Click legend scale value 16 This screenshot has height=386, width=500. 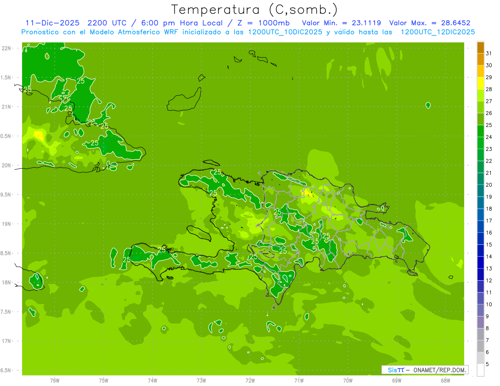tap(489, 233)
